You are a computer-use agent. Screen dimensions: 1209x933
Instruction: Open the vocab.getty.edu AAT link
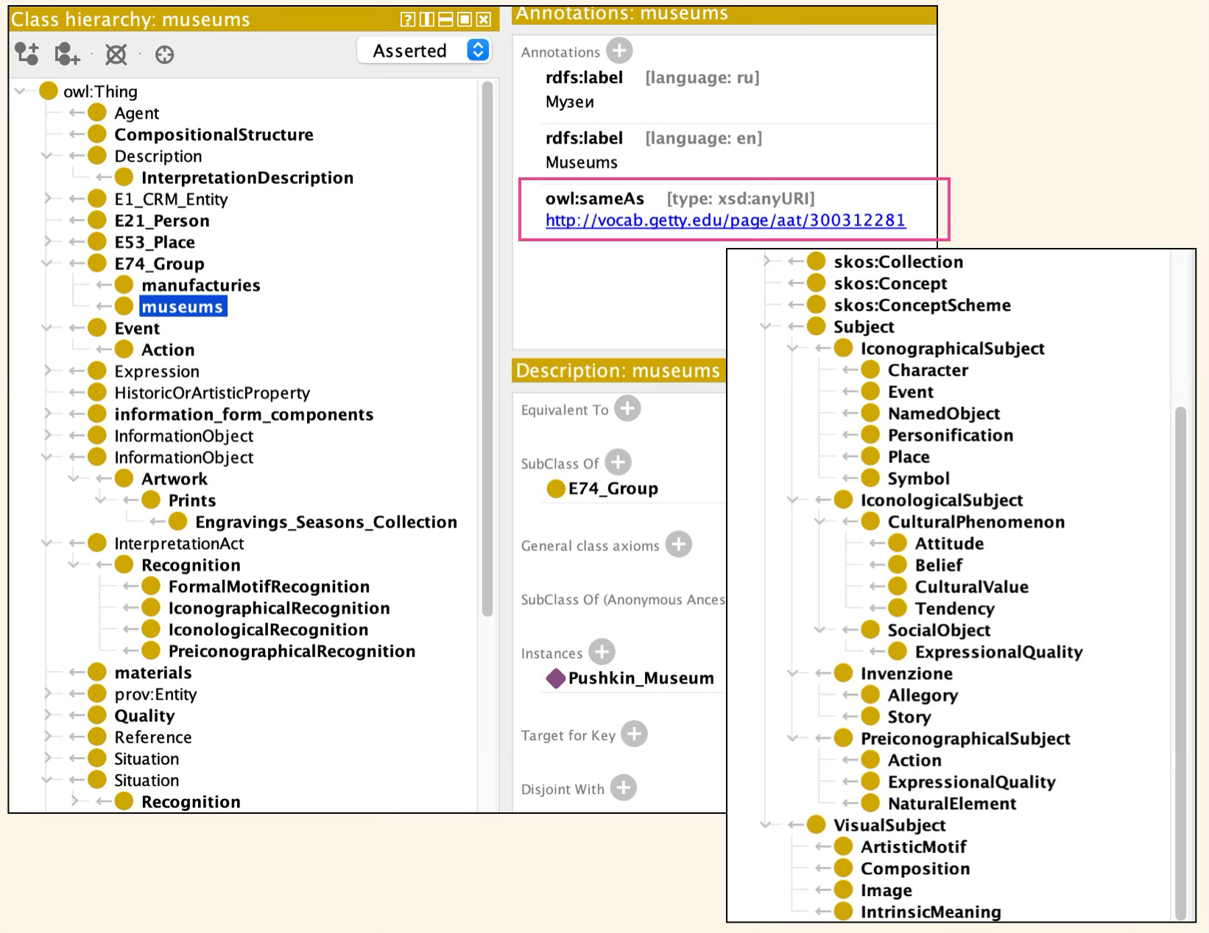pos(725,220)
